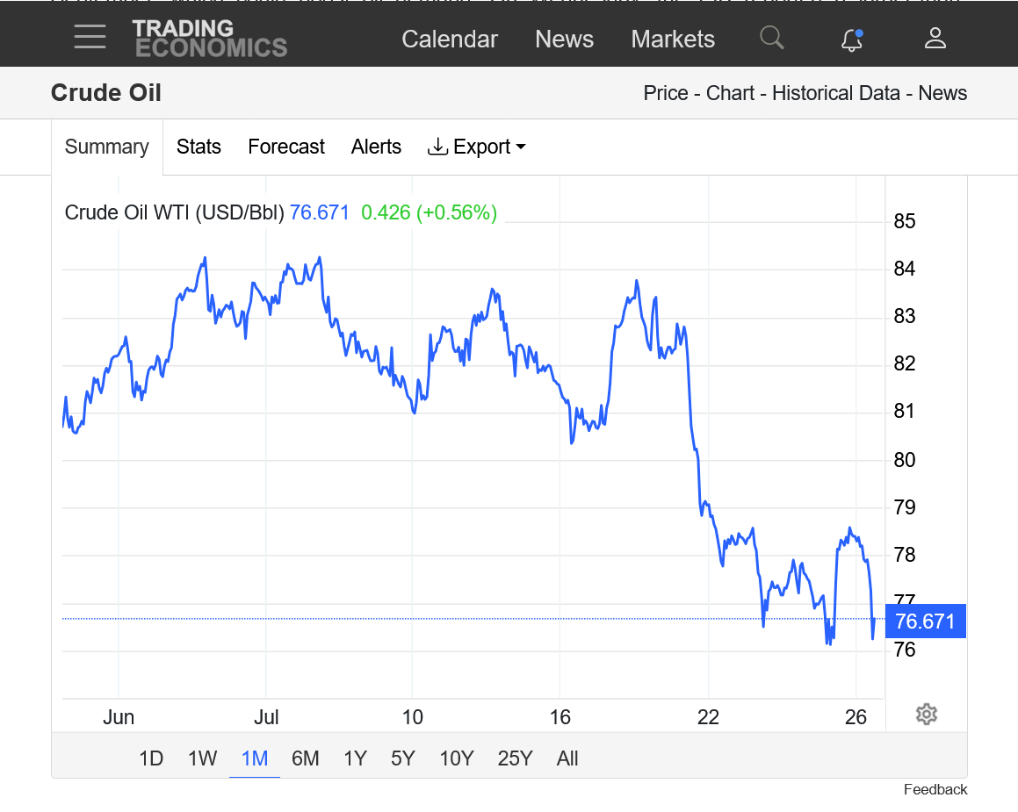Viewport: 1018px width, 812px height.
Task: Go to News in the top navigation
Action: click(564, 40)
